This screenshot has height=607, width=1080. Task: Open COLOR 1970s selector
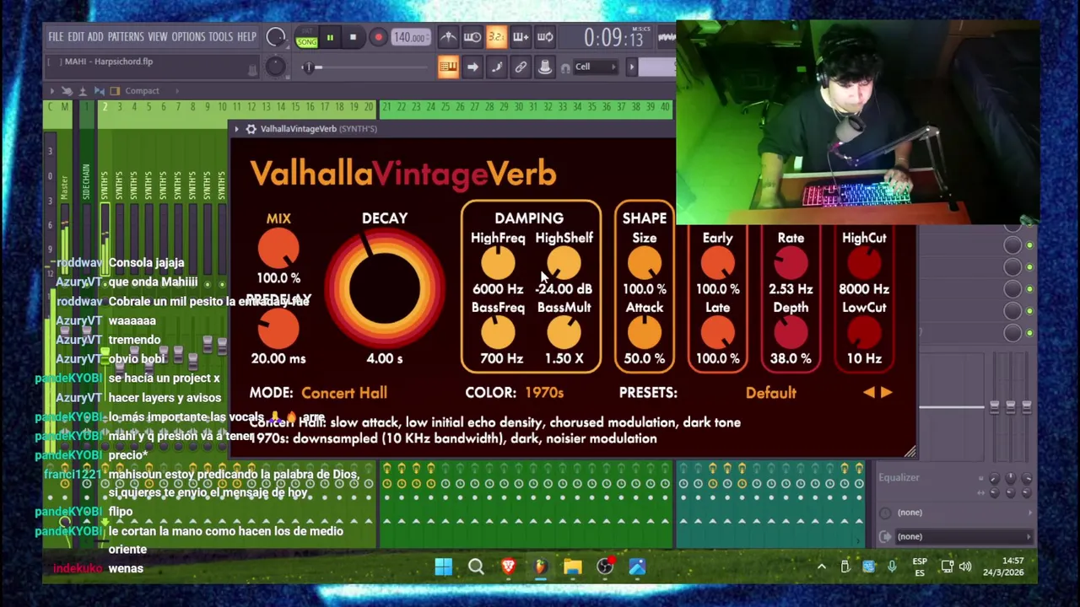coord(544,393)
